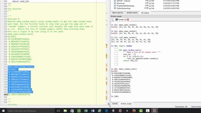This screenshot has width=201, height=113.
Task: Open the white Camtasia recorder taskbar icon
Action: [148, 111]
